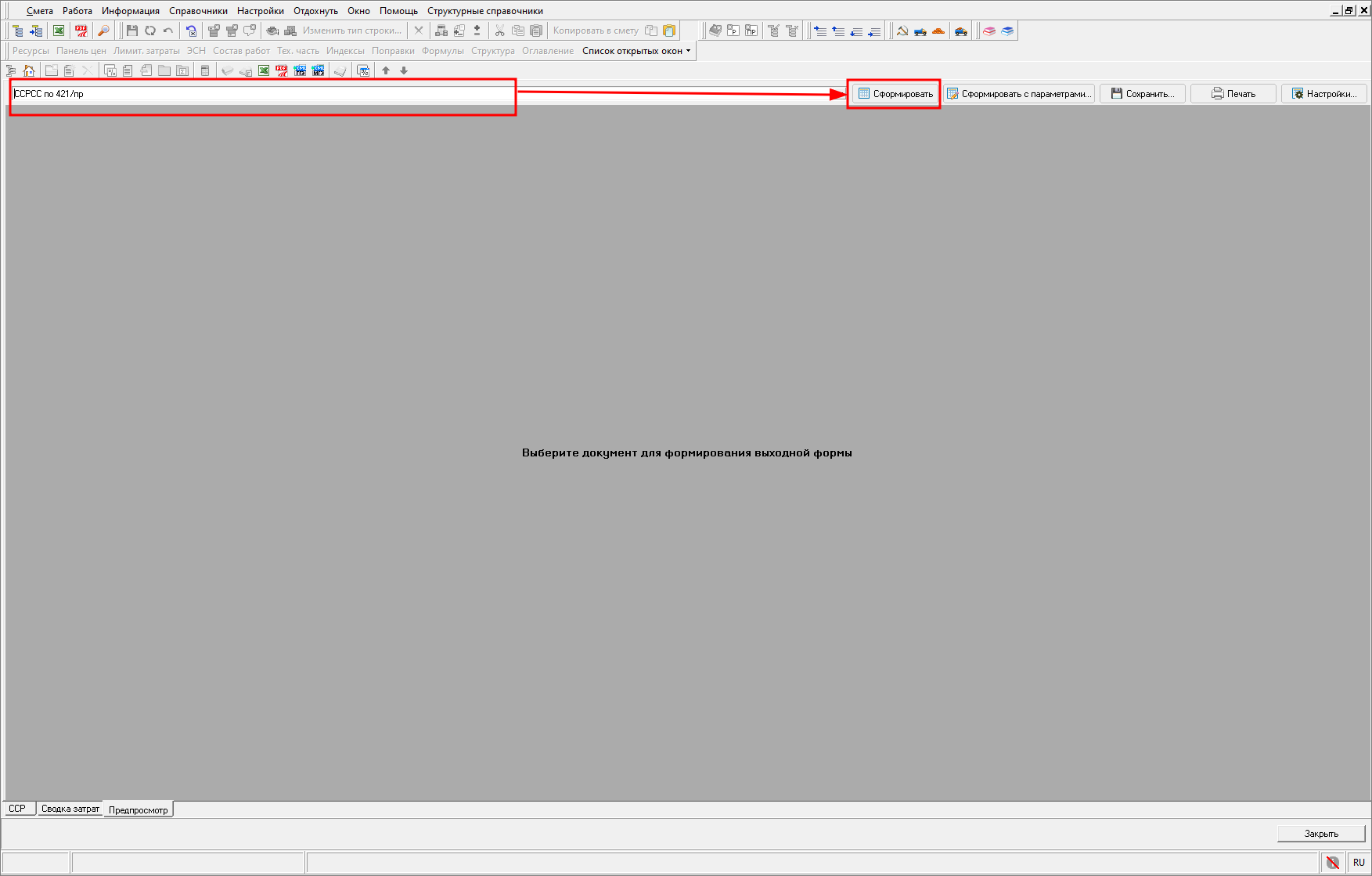Click the blue truck machinery icon
1372x876 pixels.
(920, 31)
